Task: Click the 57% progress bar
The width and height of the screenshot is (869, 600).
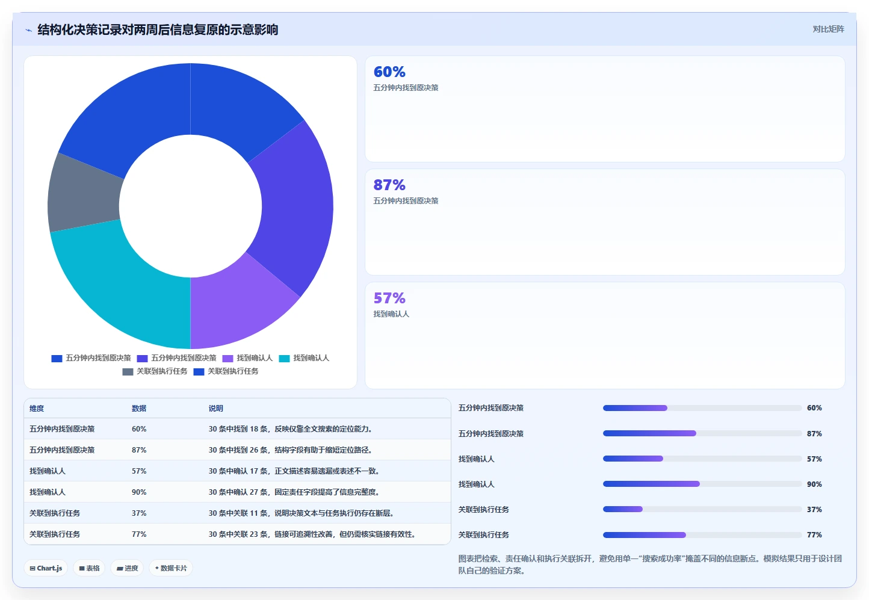Action: click(702, 459)
